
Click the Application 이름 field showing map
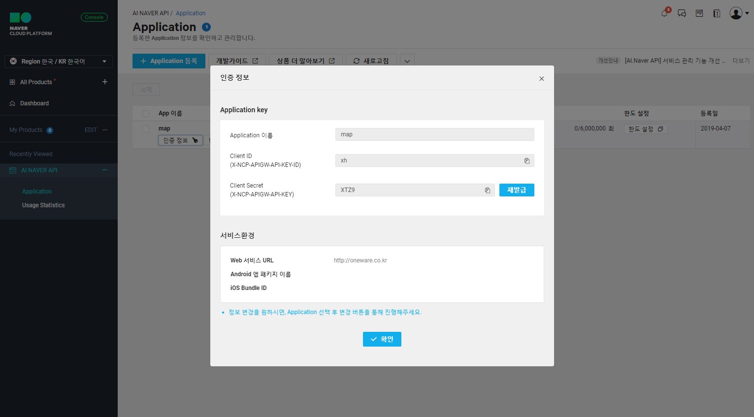coord(435,134)
